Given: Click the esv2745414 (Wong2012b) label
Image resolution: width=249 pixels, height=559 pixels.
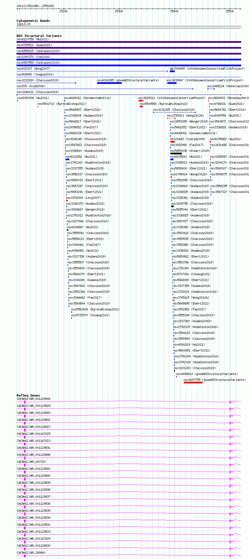Looking at the screenshot, I should [x=189, y=174].
